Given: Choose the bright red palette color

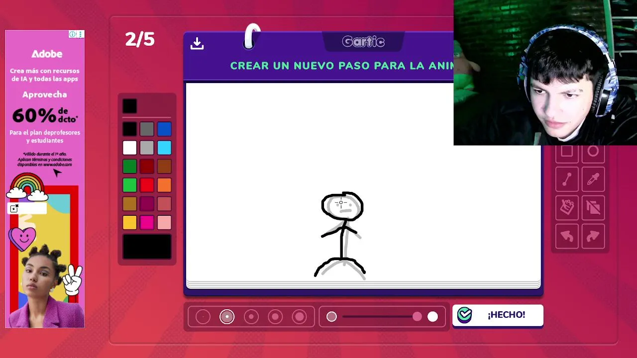Looking at the screenshot, I should point(147,185).
